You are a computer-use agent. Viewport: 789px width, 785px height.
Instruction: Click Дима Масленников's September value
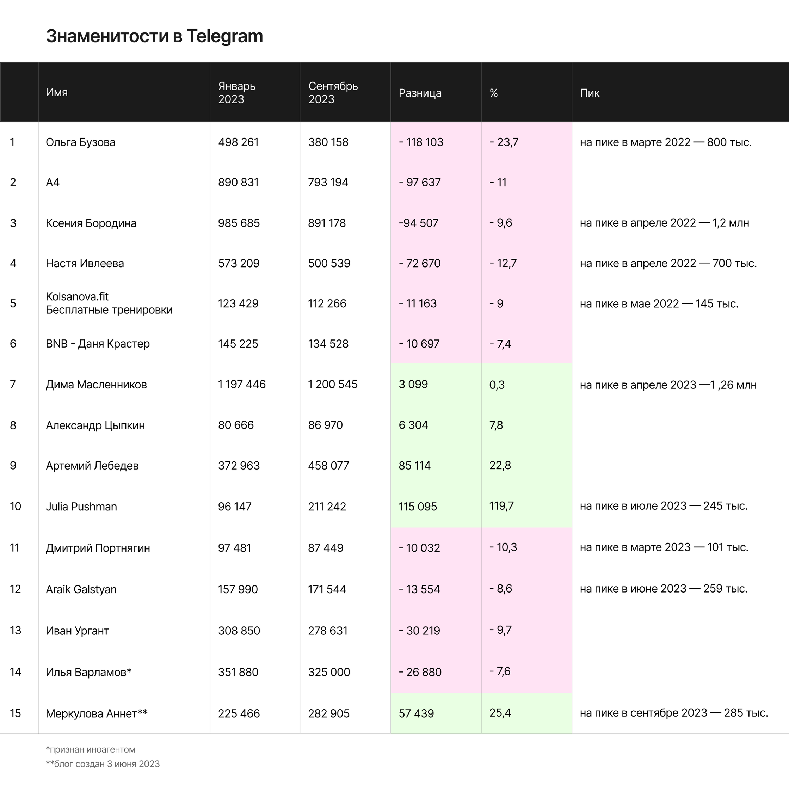point(332,384)
